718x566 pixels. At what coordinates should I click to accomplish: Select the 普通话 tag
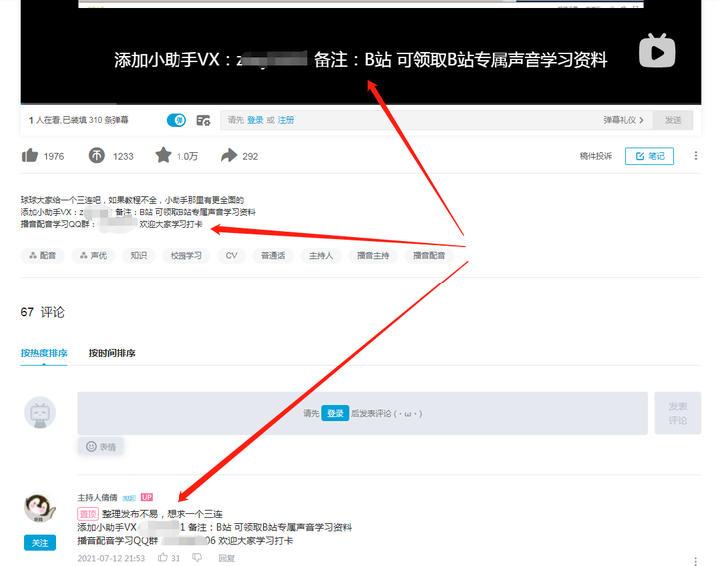click(273, 255)
